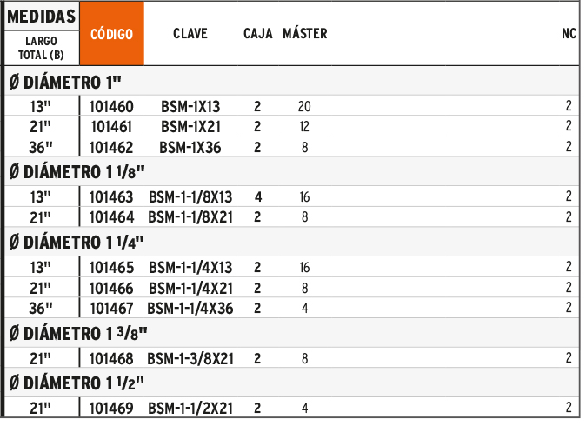
Task: Click the NC column header
Action: coord(569,34)
